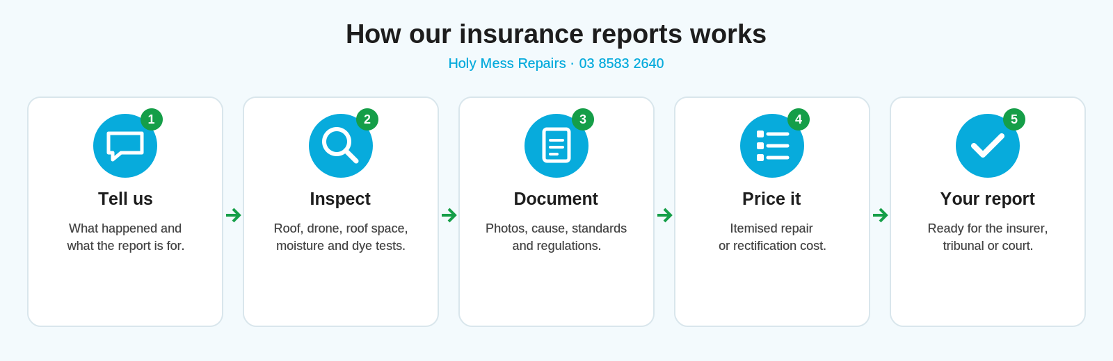This screenshot has height=361, width=1113.
Task: Click the speech bubble icon for Tell us
Action: 125,146
